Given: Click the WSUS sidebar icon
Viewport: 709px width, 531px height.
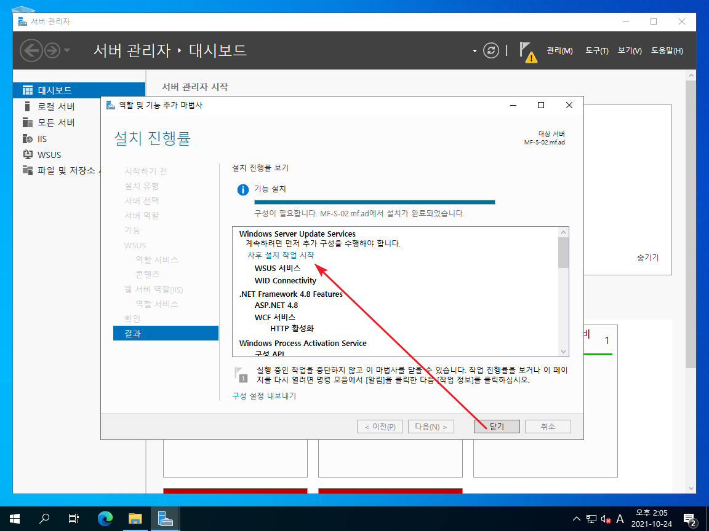Looking at the screenshot, I should coord(28,154).
